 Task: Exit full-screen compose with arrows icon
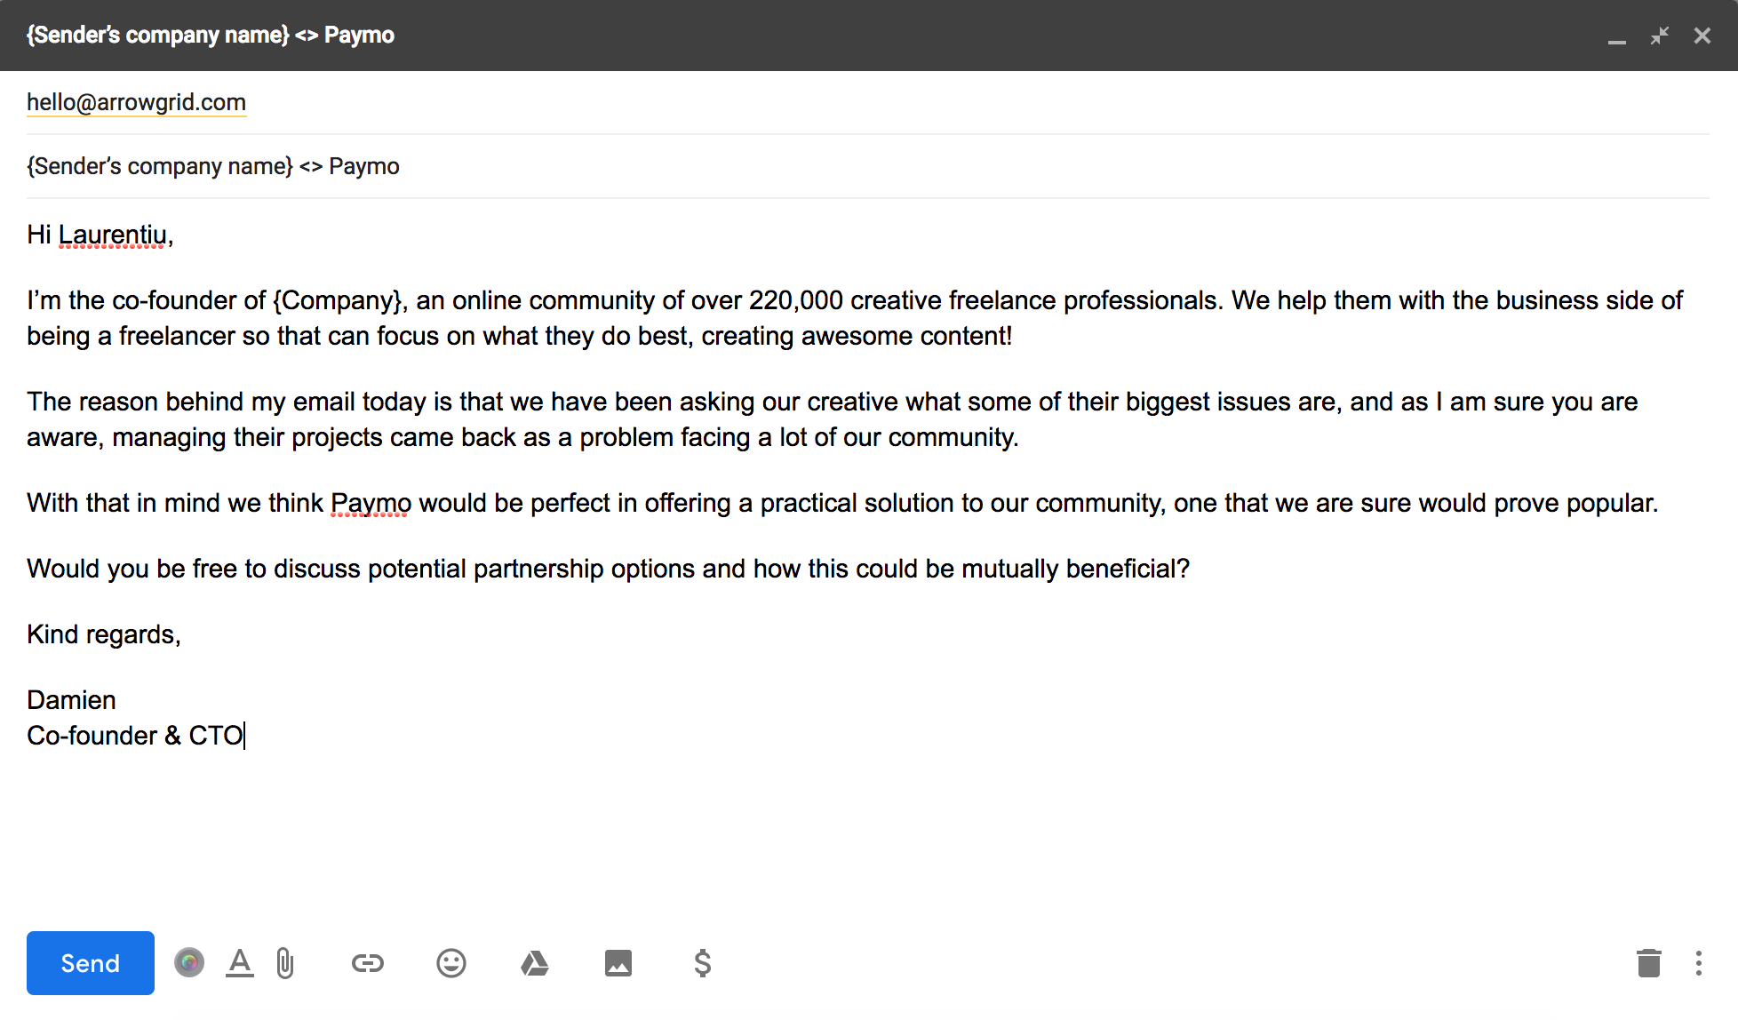tap(1659, 36)
